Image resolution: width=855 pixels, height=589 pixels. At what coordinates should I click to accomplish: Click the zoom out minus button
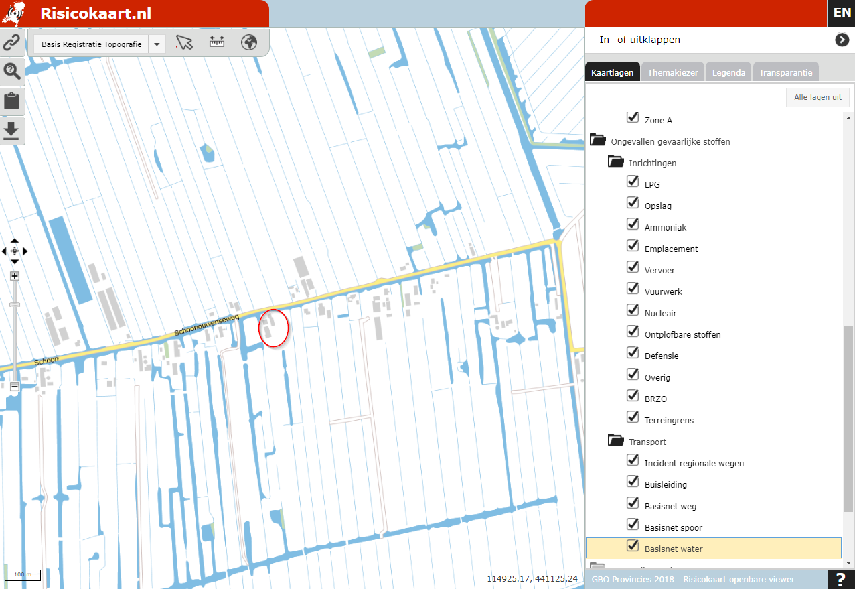tap(15, 387)
